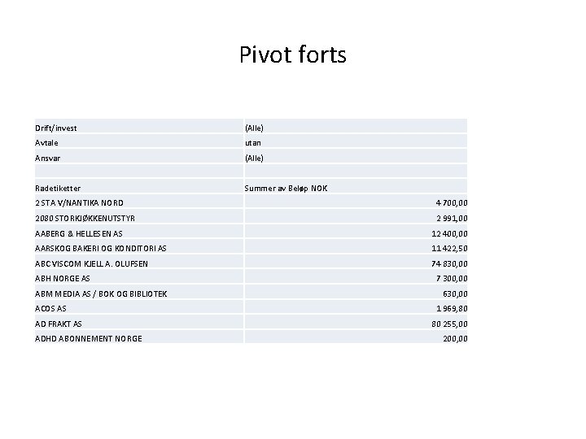Click the "ABH NORGE AS" row label
586x439 pixels.
63,278
